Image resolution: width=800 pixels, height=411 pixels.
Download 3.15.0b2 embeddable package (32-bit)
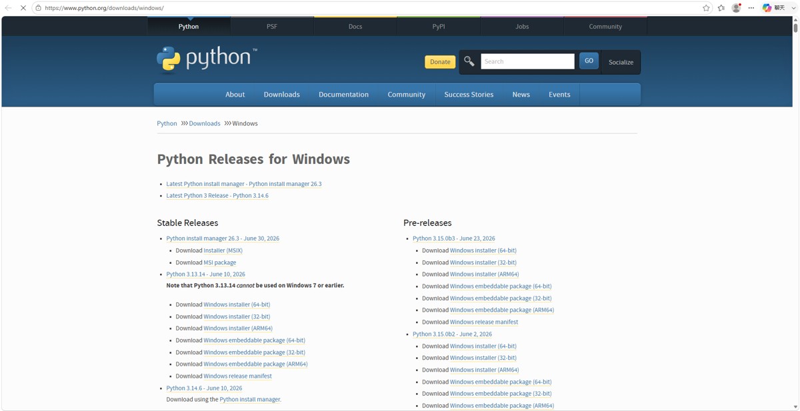[501, 394]
